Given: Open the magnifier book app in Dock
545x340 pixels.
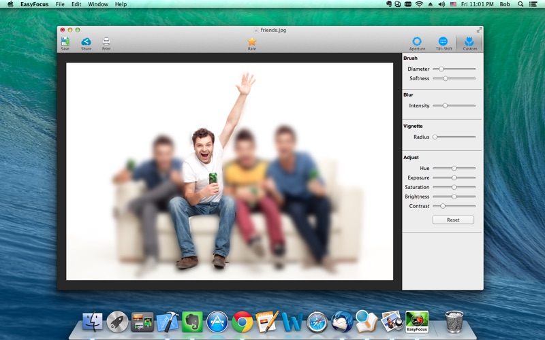Looking at the screenshot, I should [x=367, y=321].
